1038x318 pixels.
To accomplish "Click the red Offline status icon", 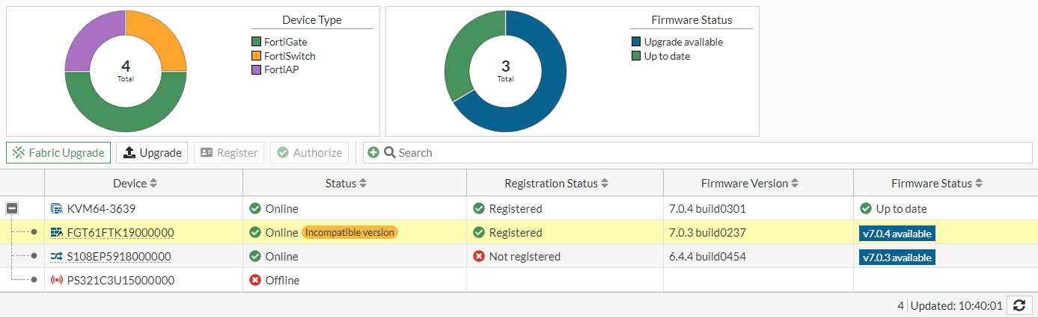I will pos(255,281).
